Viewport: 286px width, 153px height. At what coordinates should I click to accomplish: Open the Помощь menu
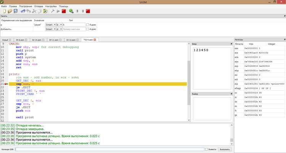click(63, 6)
